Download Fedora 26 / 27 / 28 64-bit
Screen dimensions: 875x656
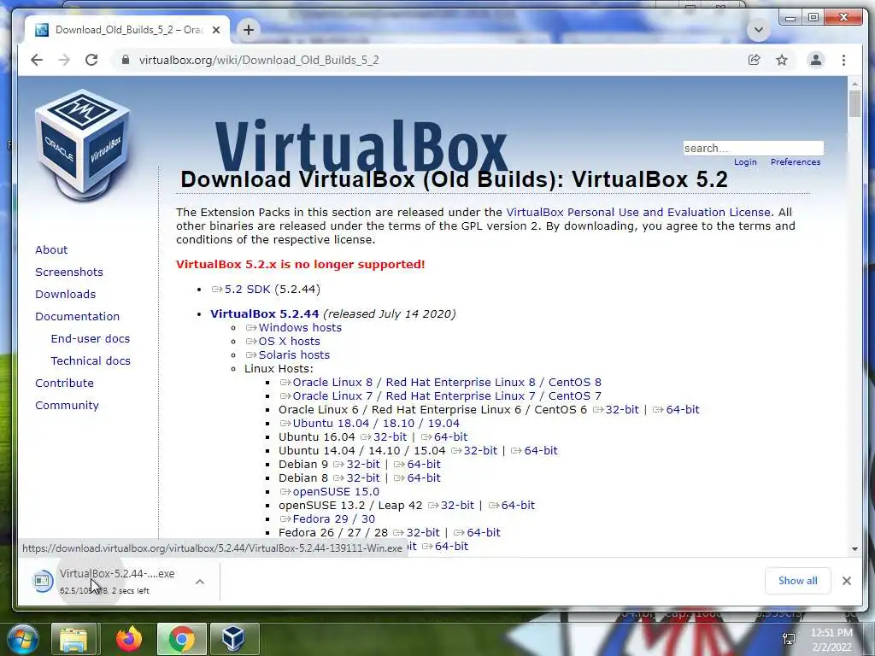click(477, 533)
